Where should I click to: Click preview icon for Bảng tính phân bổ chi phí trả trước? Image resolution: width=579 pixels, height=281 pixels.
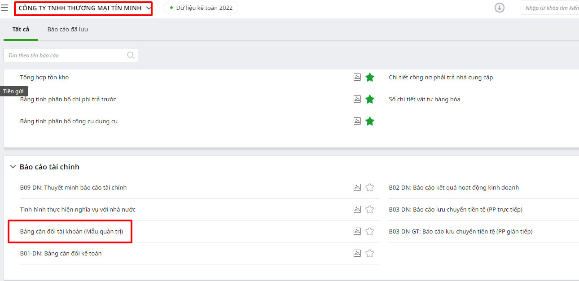coord(357,99)
